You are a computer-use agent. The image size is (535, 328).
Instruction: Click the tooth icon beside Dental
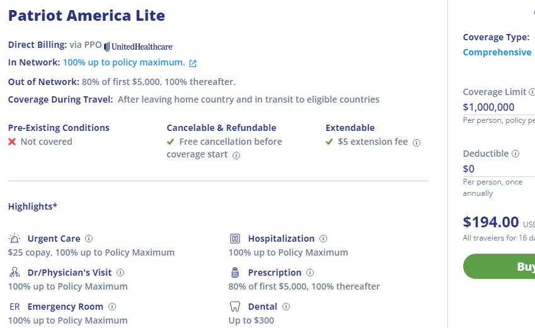click(x=235, y=307)
